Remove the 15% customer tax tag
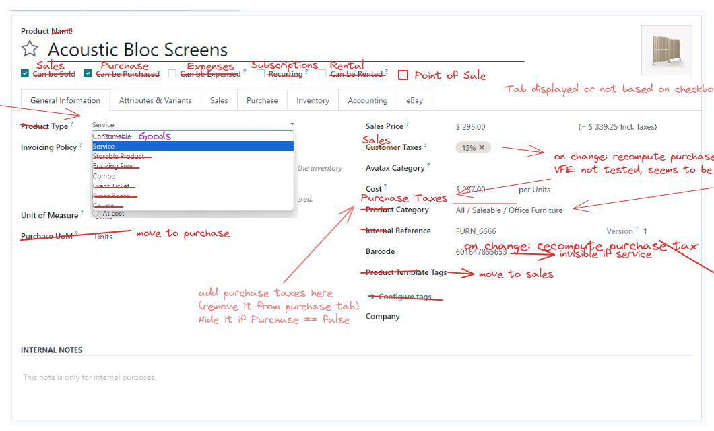 point(482,147)
